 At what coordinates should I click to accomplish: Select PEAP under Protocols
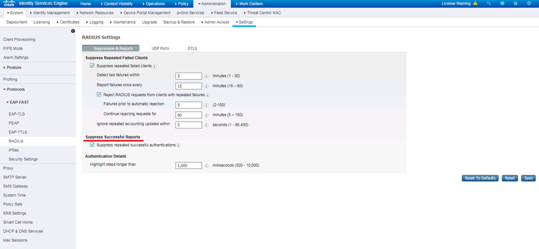pyautogui.click(x=13, y=123)
